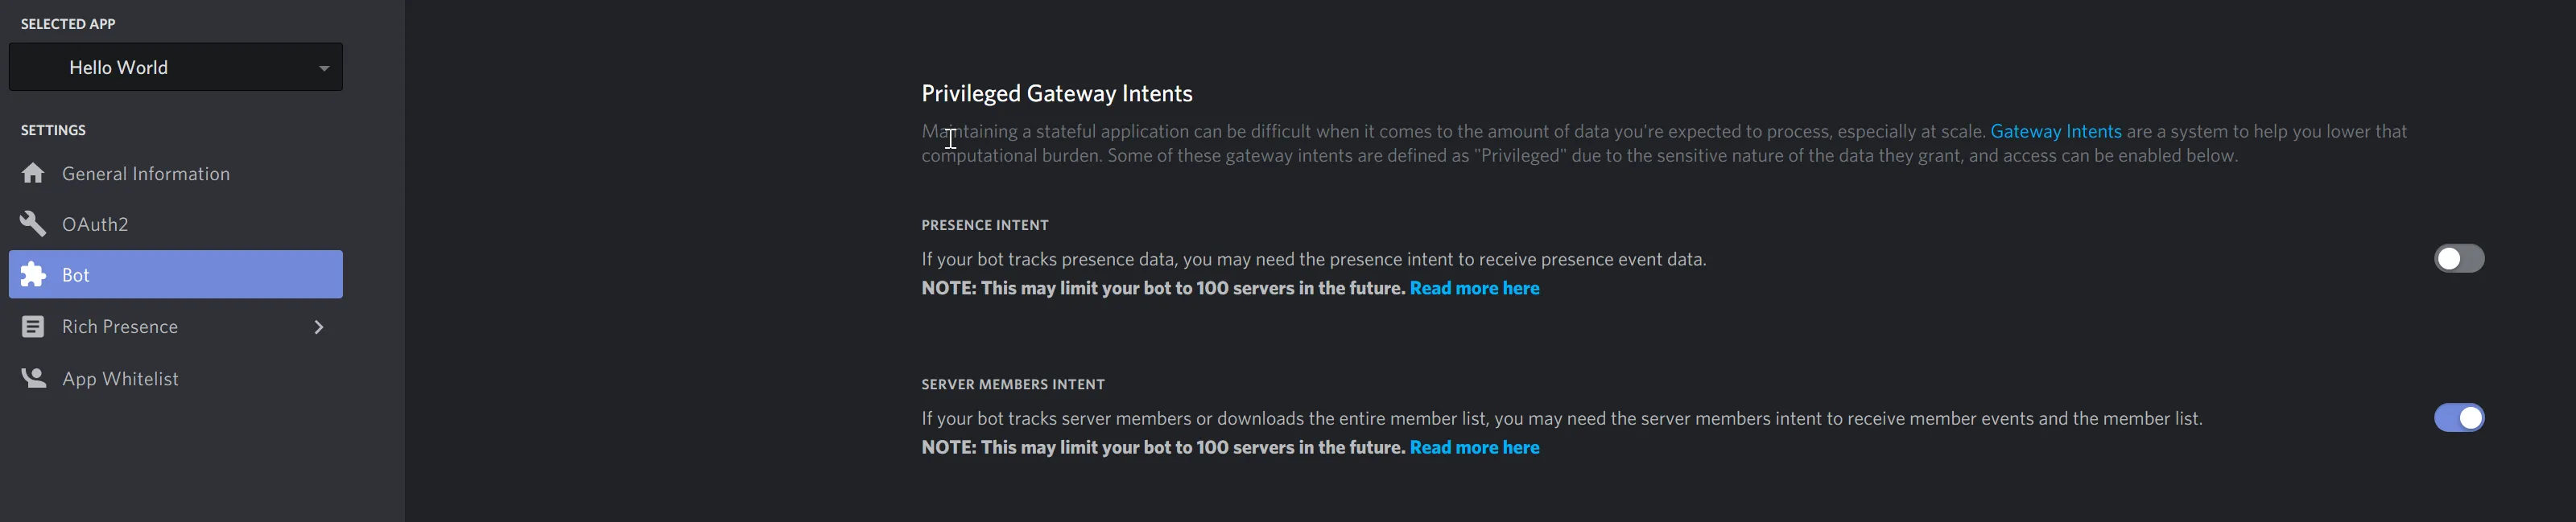Enable the Presence Intent toggle
This screenshot has height=522, width=2576.
tap(2458, 259)
